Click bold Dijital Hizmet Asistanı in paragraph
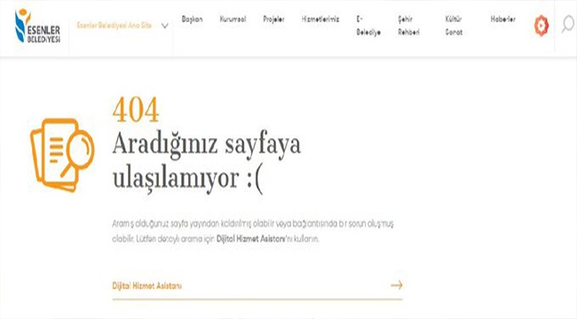The width and height of the screenshot is (577, 319). (x=251, y=238)
